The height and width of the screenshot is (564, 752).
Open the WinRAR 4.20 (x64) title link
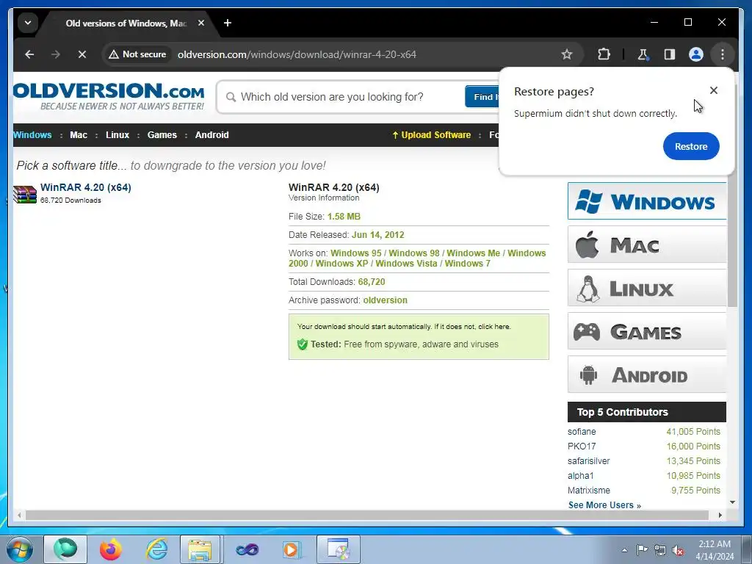[85, 187]
